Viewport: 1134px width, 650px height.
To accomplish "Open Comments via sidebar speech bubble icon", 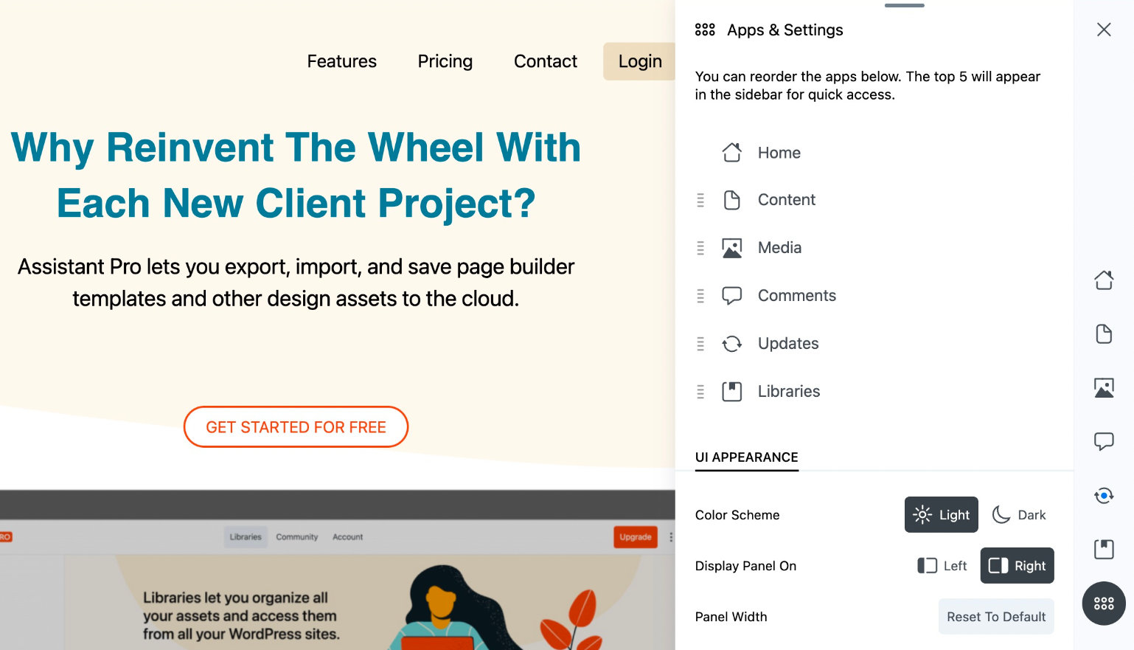I will (x=1103, y=441).
